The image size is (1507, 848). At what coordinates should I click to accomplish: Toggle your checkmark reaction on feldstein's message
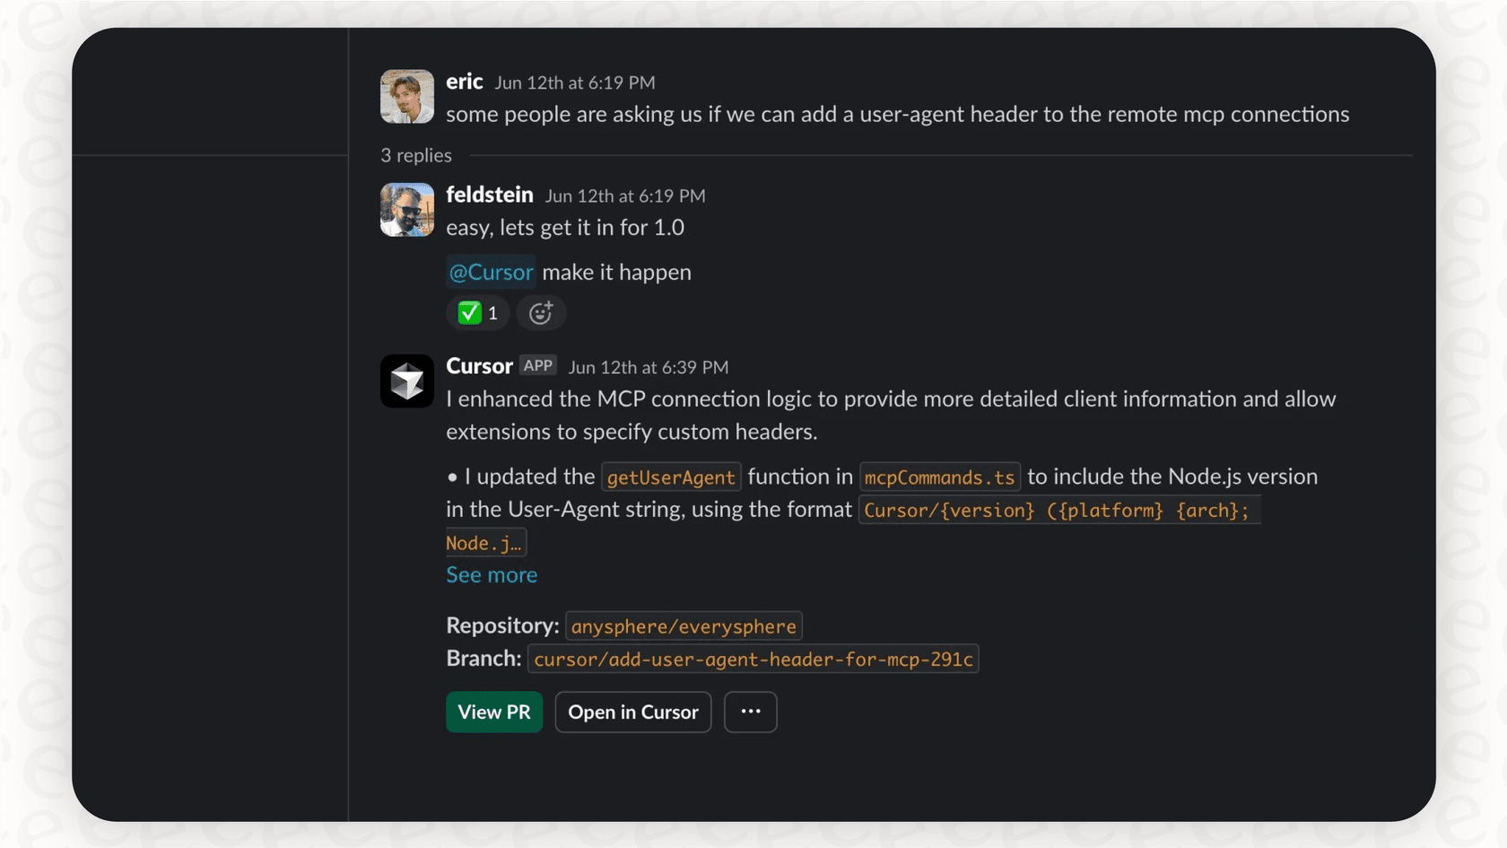477,312
